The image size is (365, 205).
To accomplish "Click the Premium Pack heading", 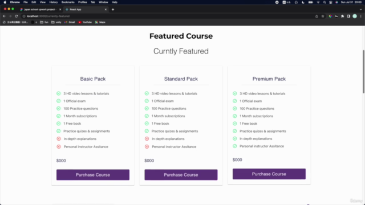I will point(269,79).
